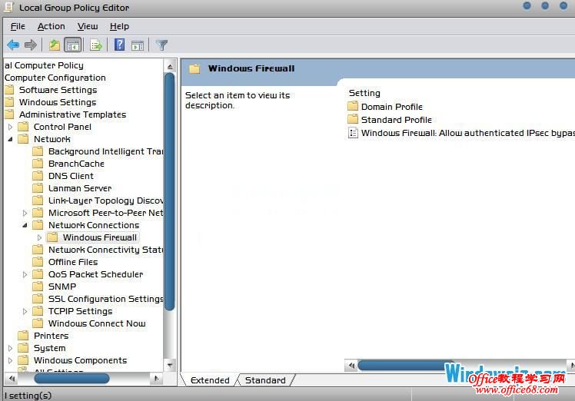
Task: Click the Forward arrow toolbar icon
Action: pyautogui.click(x=31, y=45)
